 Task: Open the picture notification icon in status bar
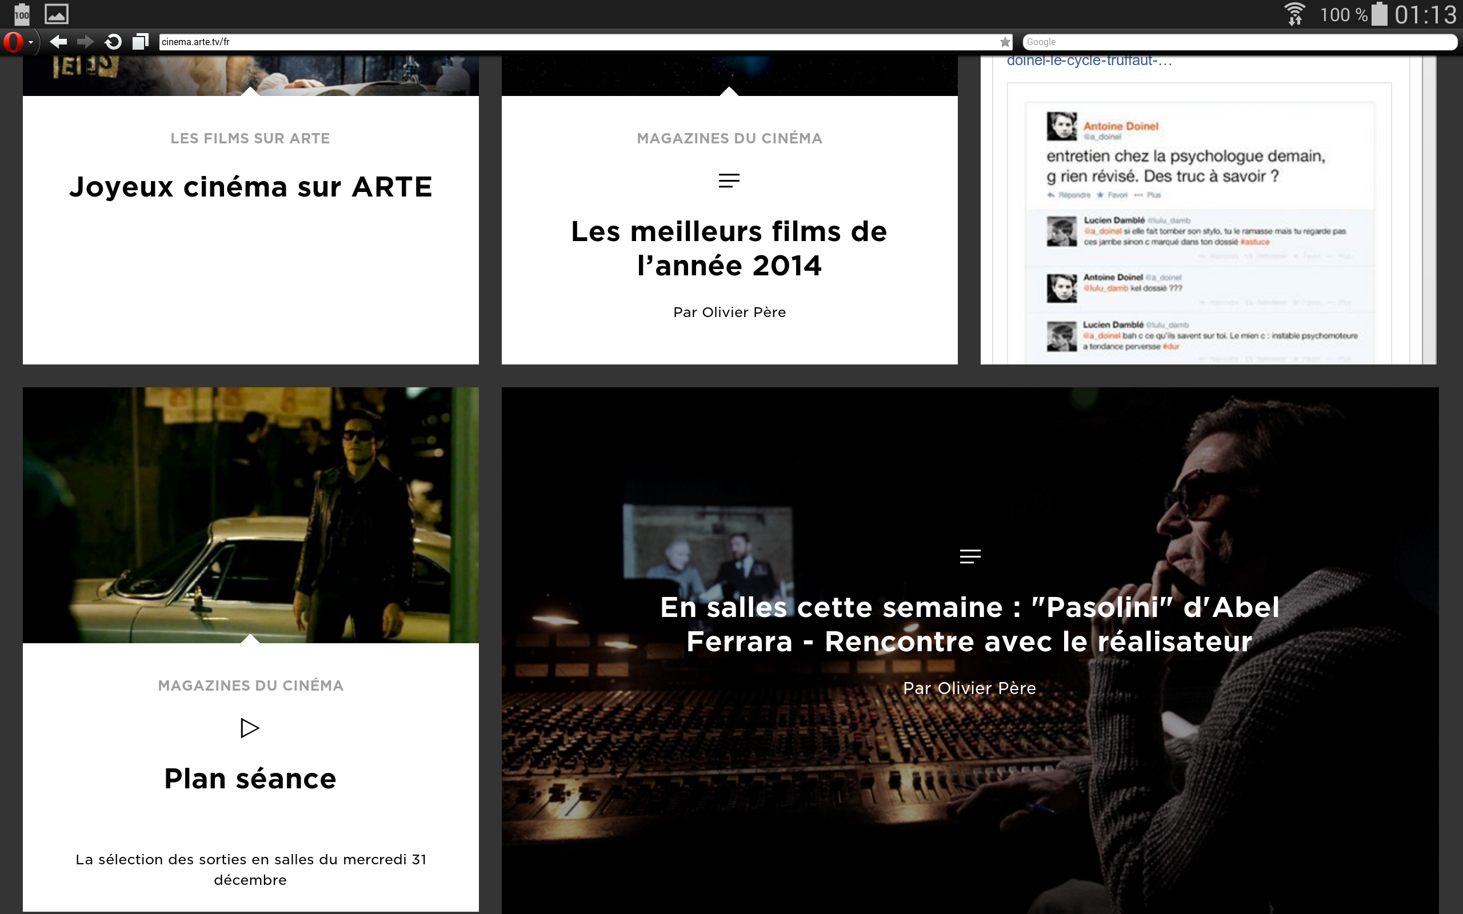(56, 14)
